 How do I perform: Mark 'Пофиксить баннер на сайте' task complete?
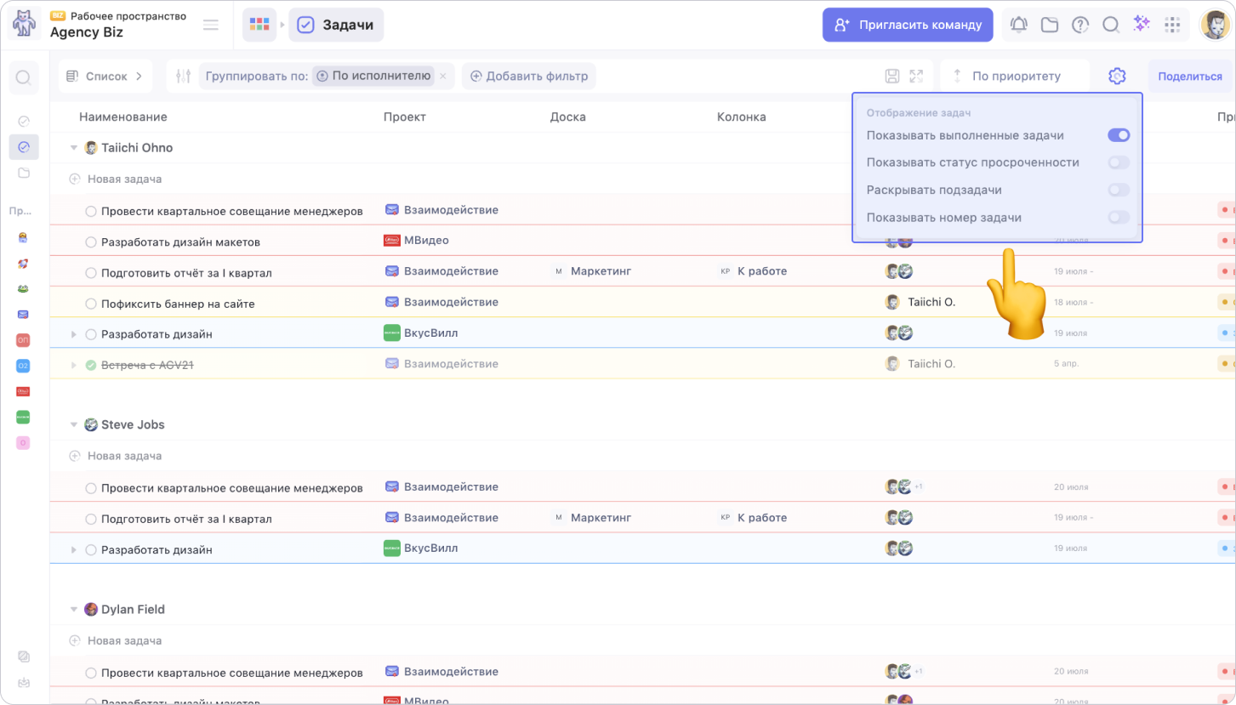(91, 304)
